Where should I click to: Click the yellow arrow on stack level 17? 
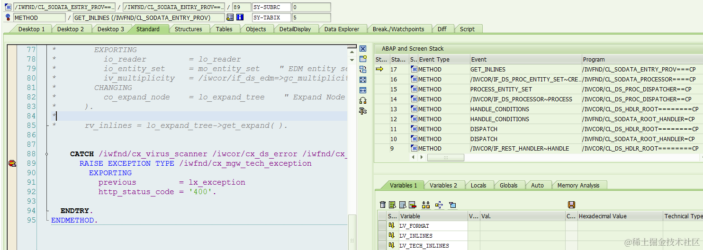point(379,69)
